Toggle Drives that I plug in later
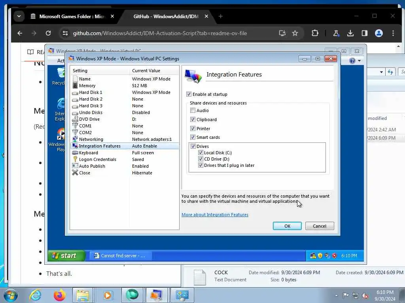The height and width of the screenshot is (303, 405). (201, 165)
